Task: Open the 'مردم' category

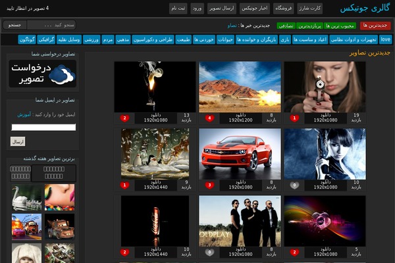Action: pyautogui.click(x=108, y=39)
